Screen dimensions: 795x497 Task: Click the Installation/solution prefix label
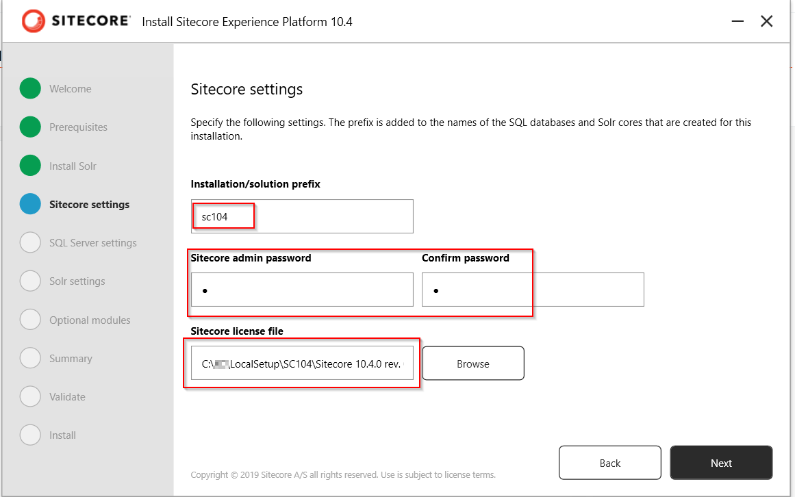pos(255,184)
